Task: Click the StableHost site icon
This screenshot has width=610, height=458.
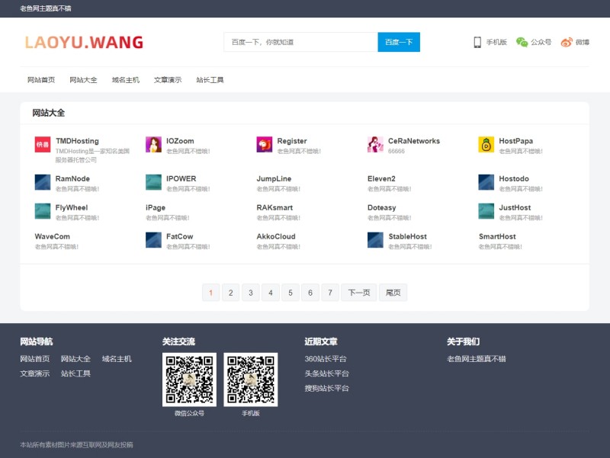Action: click(375, 240)
